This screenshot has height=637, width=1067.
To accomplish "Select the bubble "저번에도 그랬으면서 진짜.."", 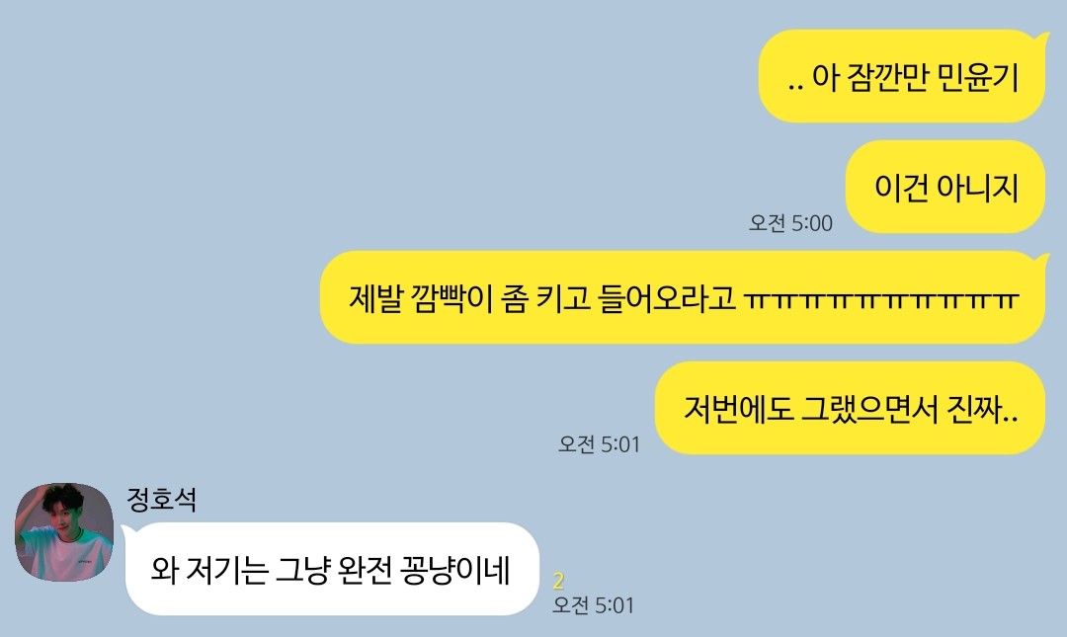I will tap(850, 408).
